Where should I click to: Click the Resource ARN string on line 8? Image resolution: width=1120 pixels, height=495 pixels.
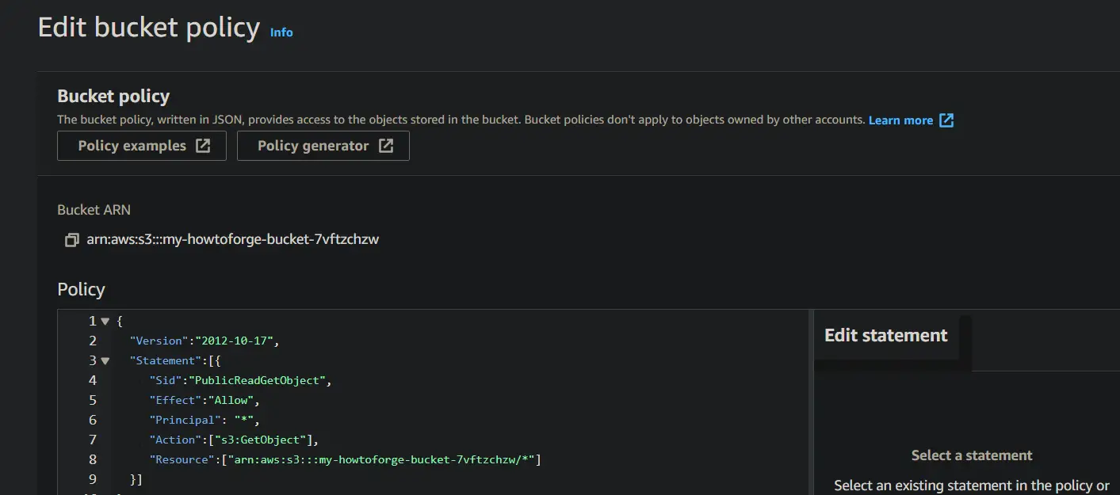(380, 460)
